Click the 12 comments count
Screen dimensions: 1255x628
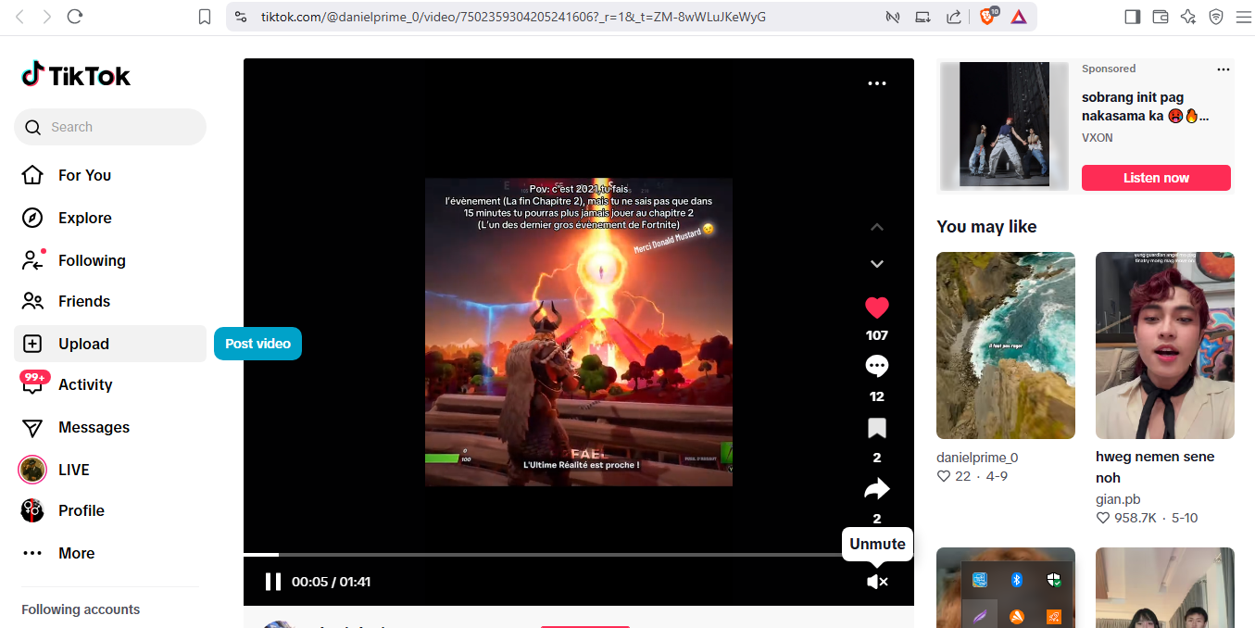(877, 396)
